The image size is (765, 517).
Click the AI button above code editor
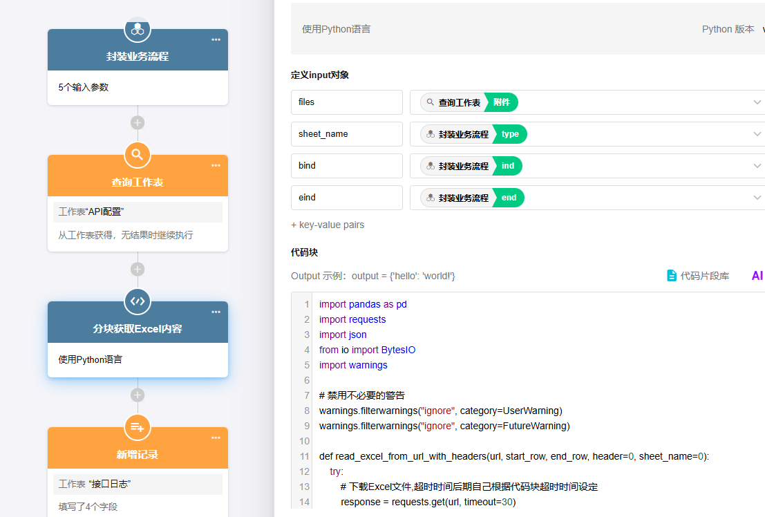pyautogui.click(x=757, y=276)
